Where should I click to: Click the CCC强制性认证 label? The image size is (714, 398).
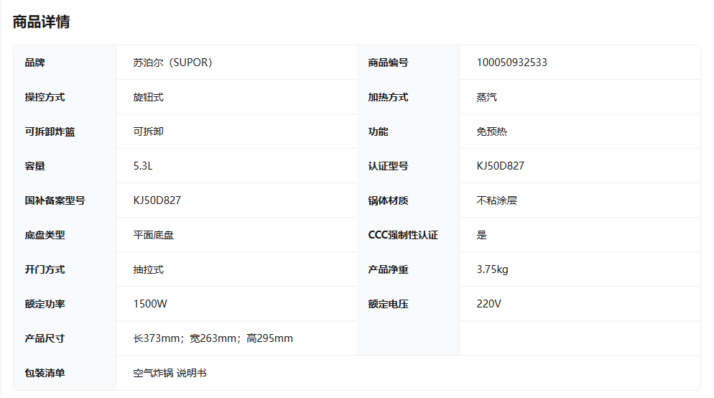pyautogui.click(x=402, y=235)
